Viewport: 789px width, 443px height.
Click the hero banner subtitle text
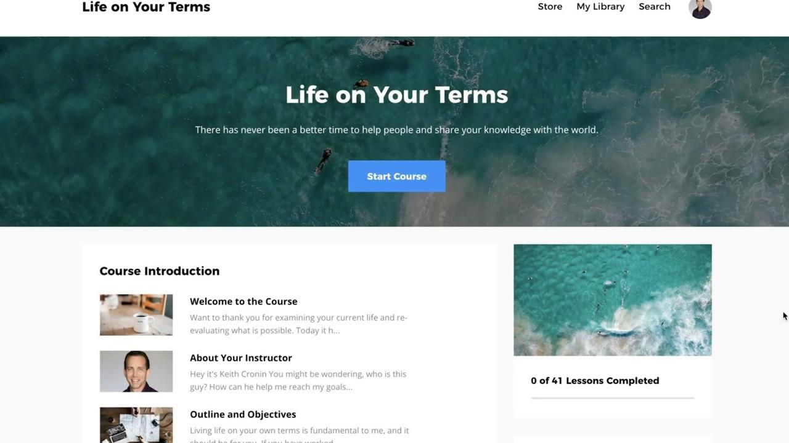pos(396,130)
